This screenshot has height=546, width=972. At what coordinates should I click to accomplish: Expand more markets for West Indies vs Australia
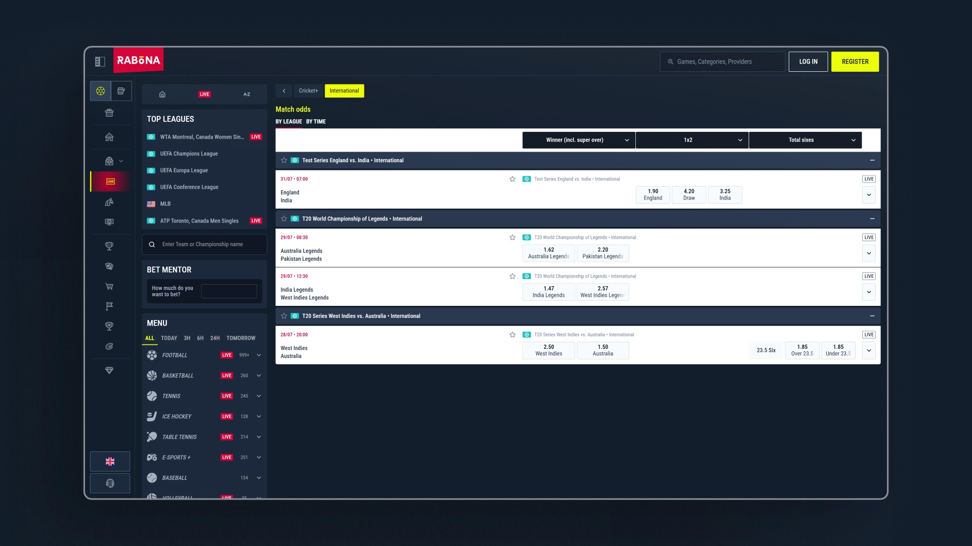click(869, 350)
